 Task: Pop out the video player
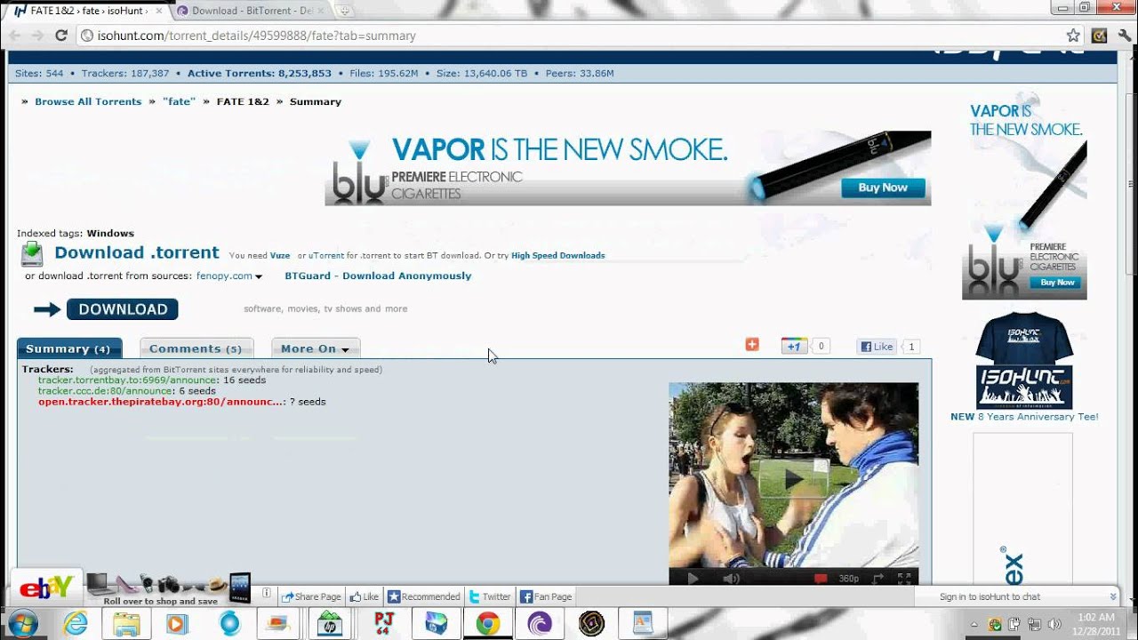pyautogui.click(x=878, y=578)
